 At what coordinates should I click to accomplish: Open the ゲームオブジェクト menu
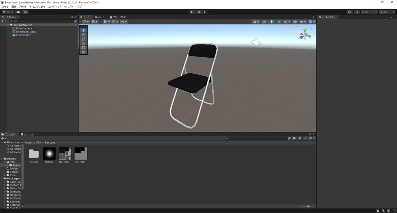[x=37, y=7]
